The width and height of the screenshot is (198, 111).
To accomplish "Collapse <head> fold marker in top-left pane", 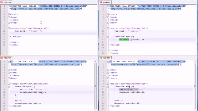I will (x=9, y=17).
